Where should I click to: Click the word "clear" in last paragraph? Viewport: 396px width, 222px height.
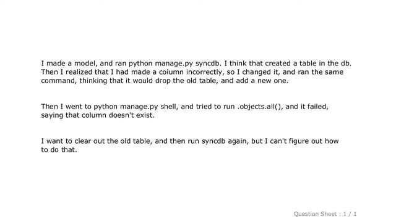coord(82,141)
